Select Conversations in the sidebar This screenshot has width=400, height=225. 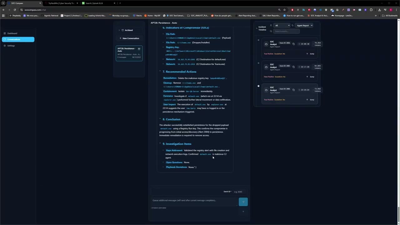point(18,39)
